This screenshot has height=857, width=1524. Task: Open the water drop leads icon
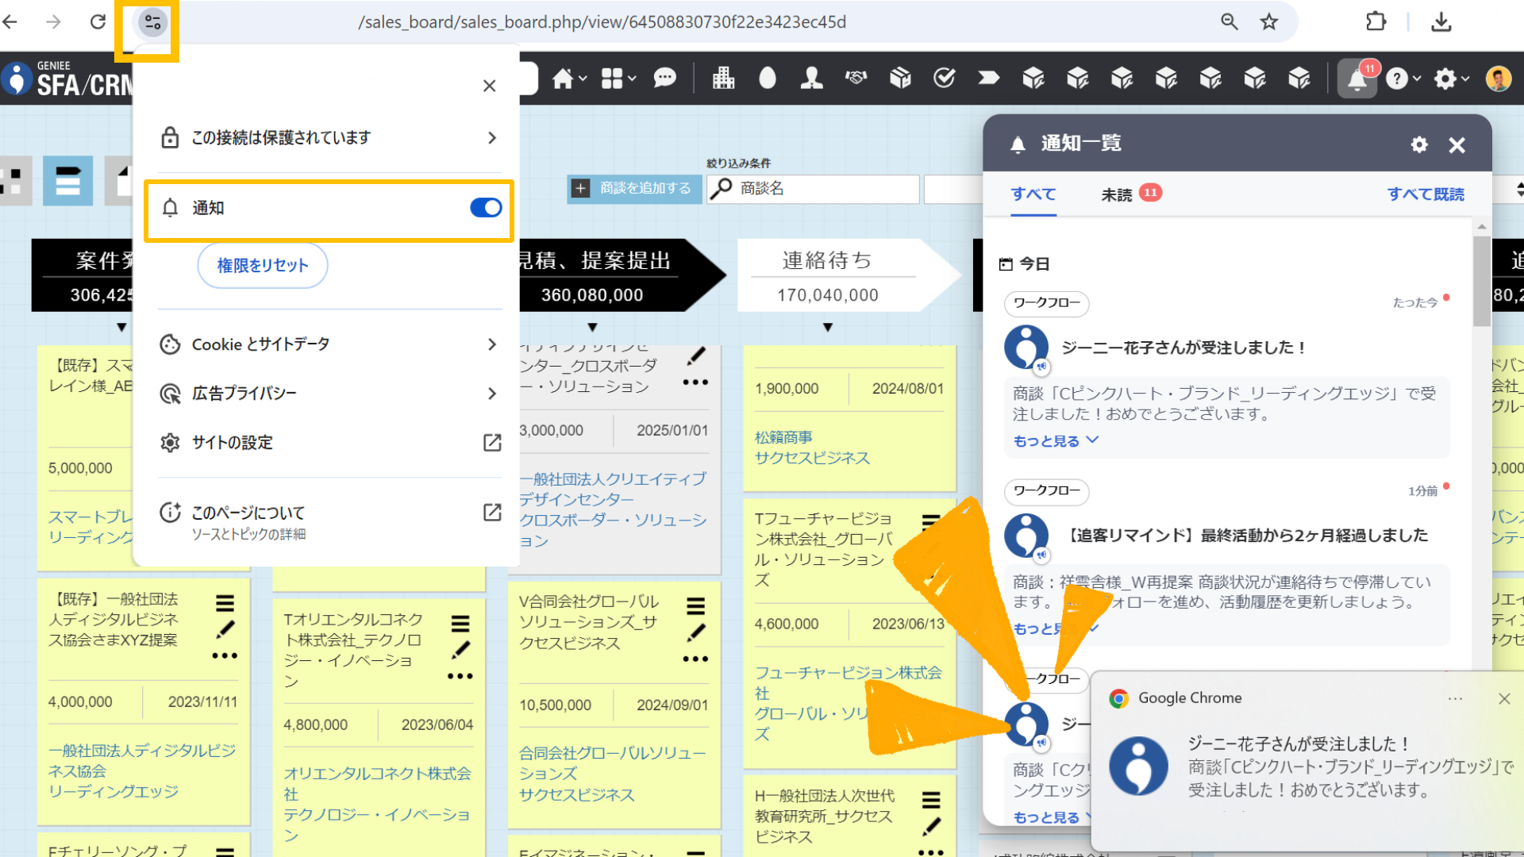click(768, 78)
